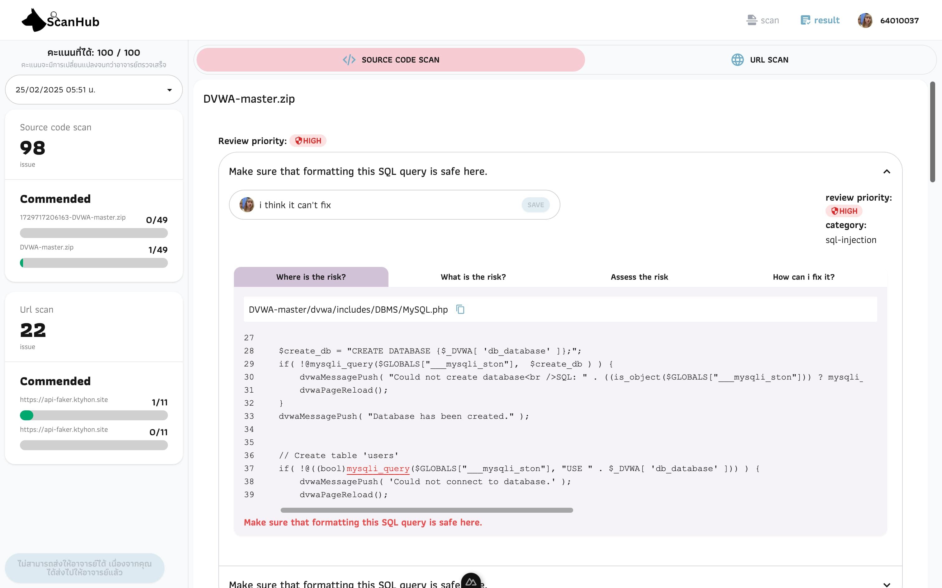Click the comment author avatar
Image resolution: width=942 pixels, height=588 pixels.
(247, 205)
